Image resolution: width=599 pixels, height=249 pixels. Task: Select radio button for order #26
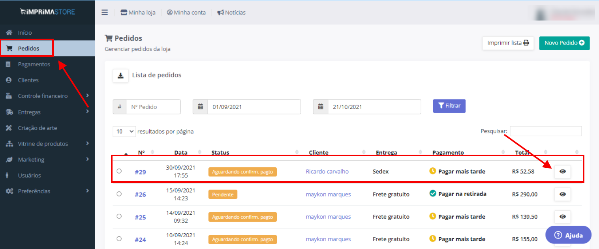click(x=119, y=194)
